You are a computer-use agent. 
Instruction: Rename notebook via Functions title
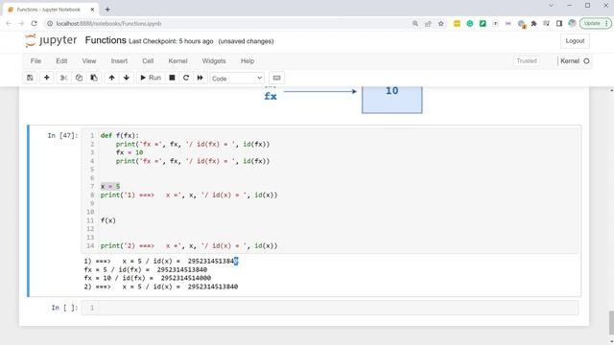(x=106, y=40)
